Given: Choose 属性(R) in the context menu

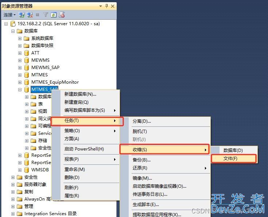Looking at the screenshot, I should coord(85,196).
